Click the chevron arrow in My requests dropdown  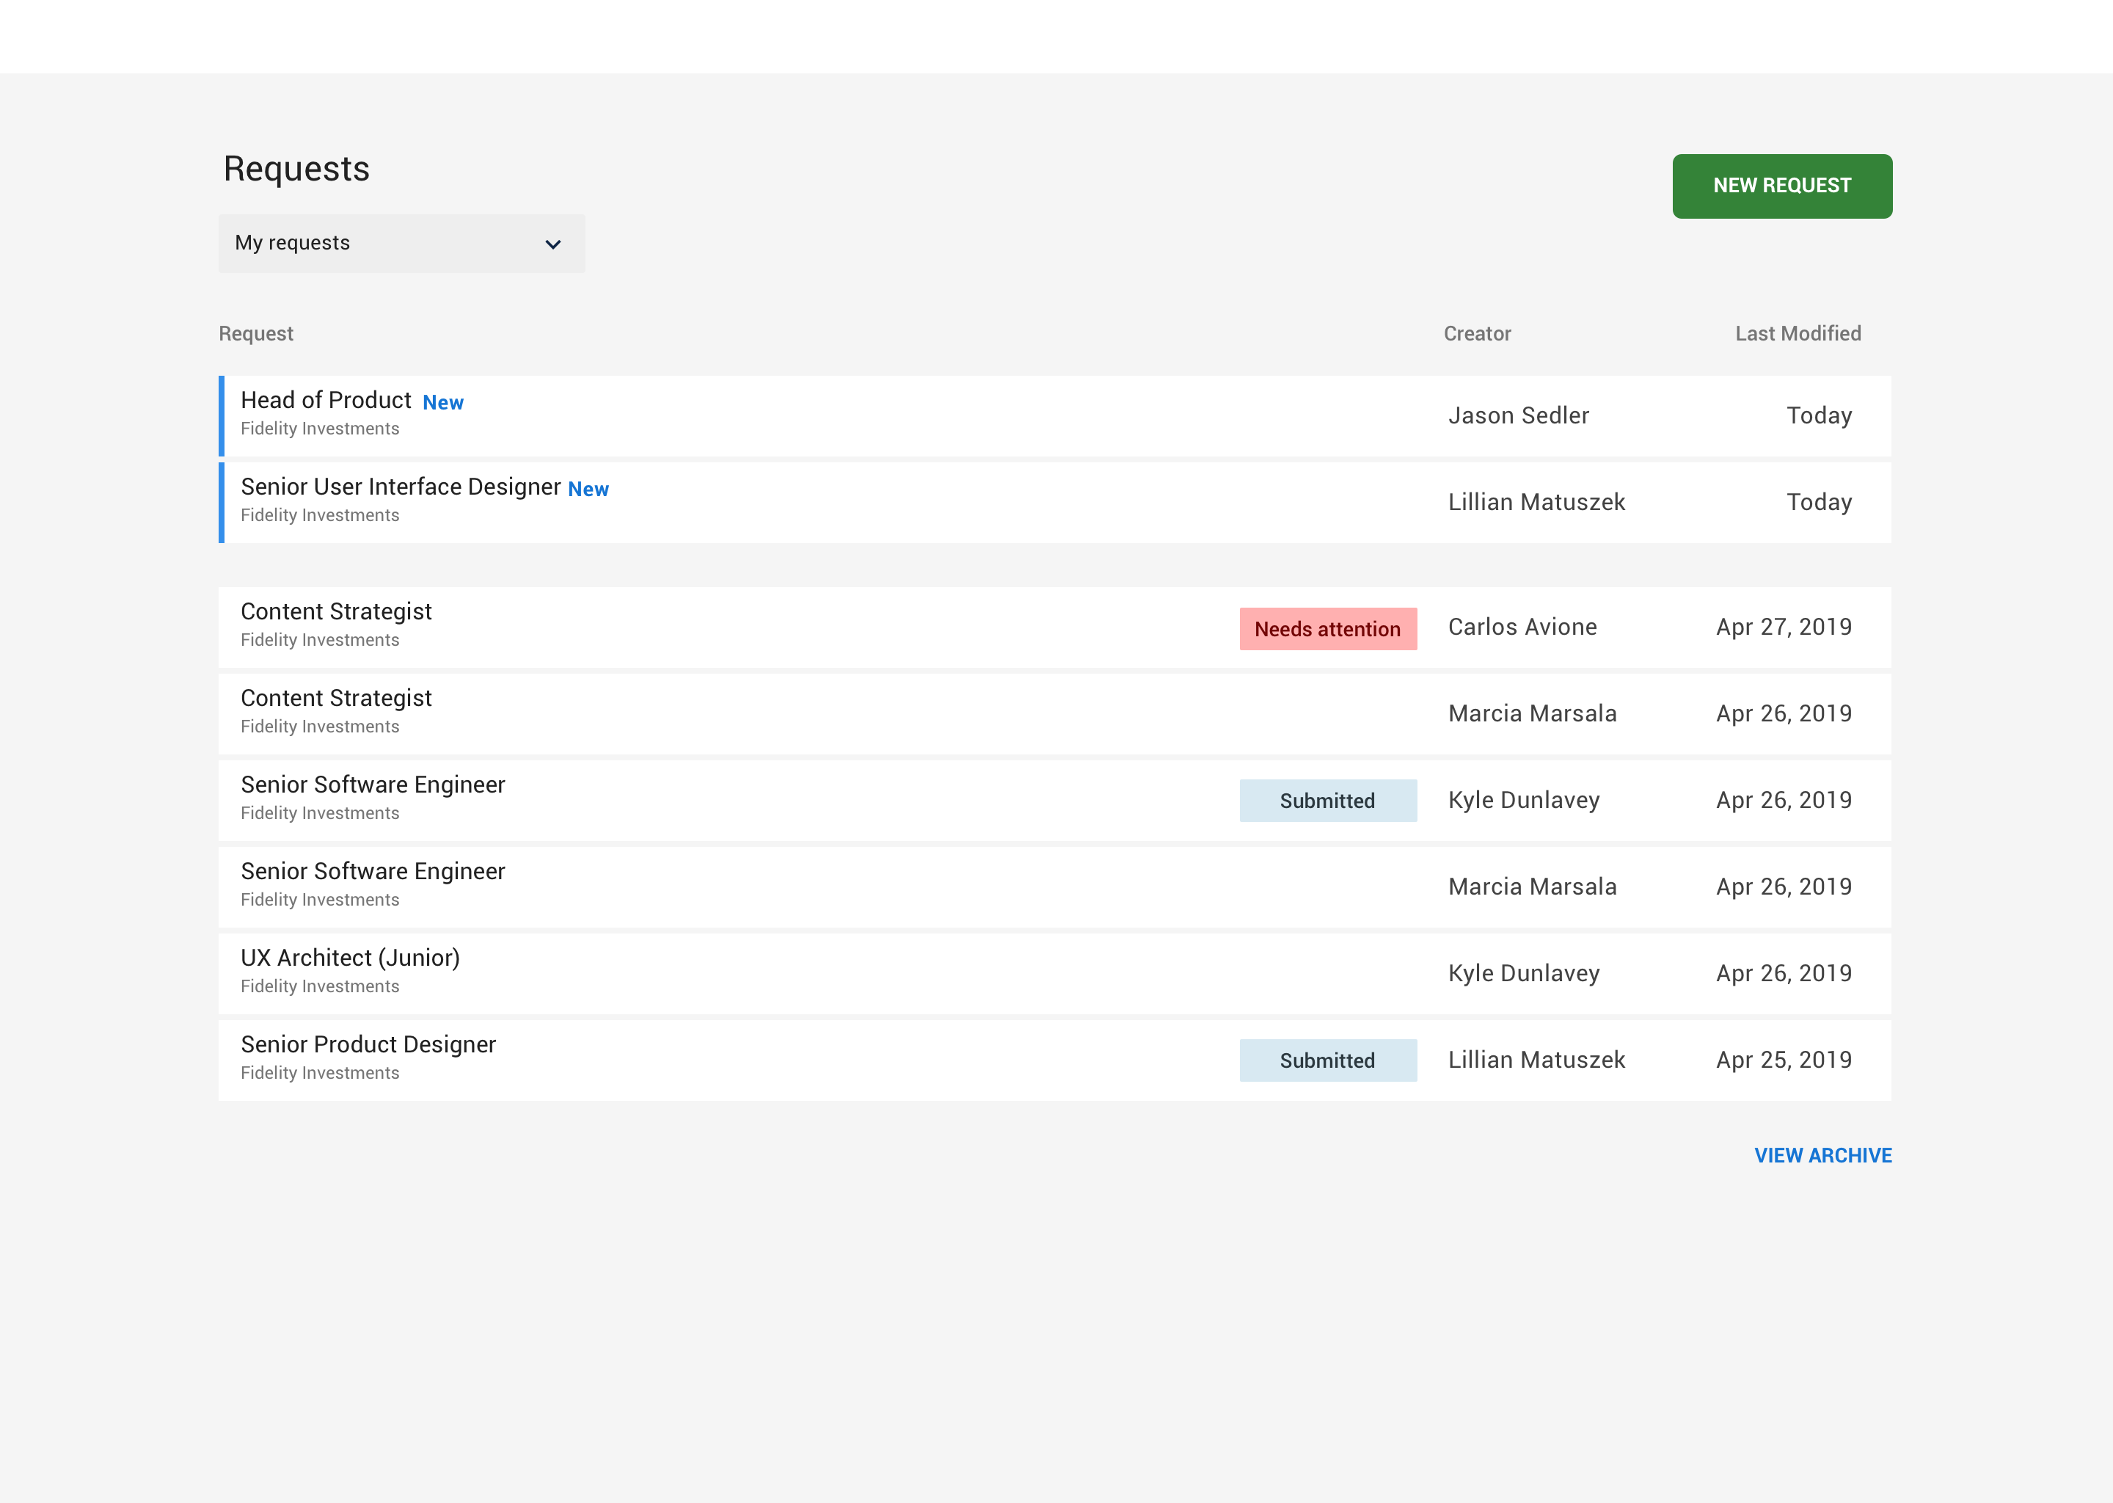pos(552,244)
